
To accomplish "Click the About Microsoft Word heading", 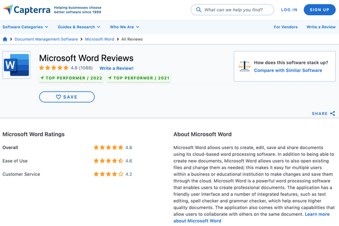I will (202, 134).
